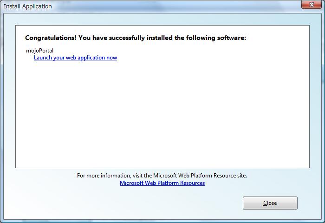Click the For more information sentence
The width and height of the screenshot is (325, 223).
tap(162, 176)
